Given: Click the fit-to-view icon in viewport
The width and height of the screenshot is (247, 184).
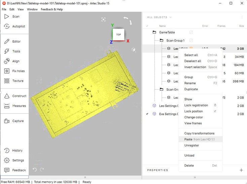Looking at the screenshot, I should pos(103,20).
